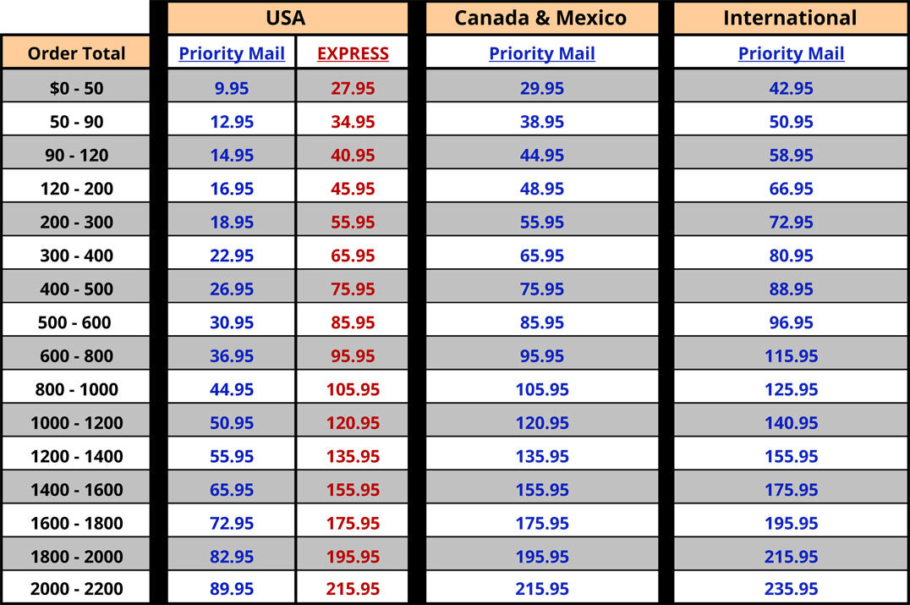Screen dimensions: 910x605
Task: Select the 235.95 International rate
Action: 791,589
